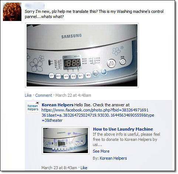The width and height of the screenshot is (178, 174).
Task: Open the Korean Helpers commenter name link
Action: tap(58, 105)
